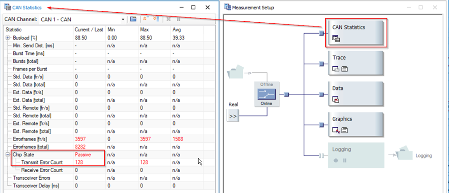Collapse the Chip State tree row

tap(8, 155)
